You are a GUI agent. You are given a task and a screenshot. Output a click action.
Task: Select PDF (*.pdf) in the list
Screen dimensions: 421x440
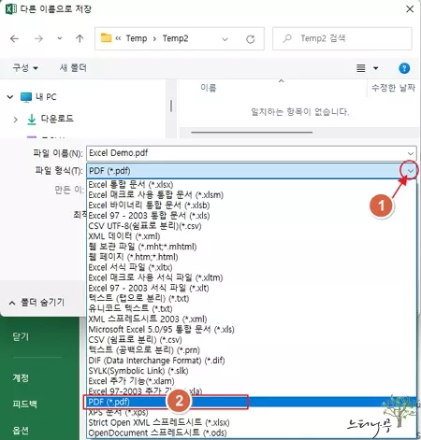point(252,402)
